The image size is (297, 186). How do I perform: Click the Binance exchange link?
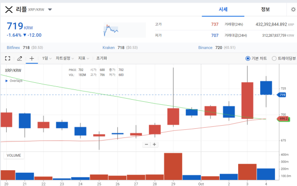point(205,48)
